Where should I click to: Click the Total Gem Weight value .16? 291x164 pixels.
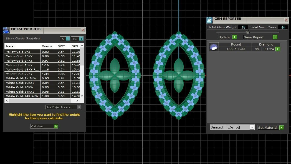pos(243,27)
